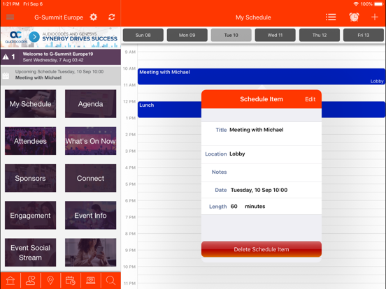Open the hamburger menu icon
Viewport: 386px width, 289px height.
tap(10, 17)
